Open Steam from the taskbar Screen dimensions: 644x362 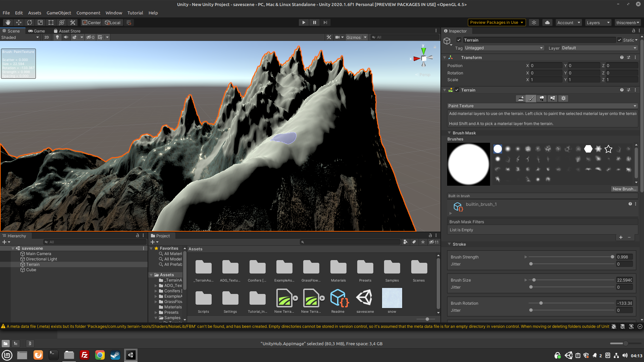coord(115,355)
